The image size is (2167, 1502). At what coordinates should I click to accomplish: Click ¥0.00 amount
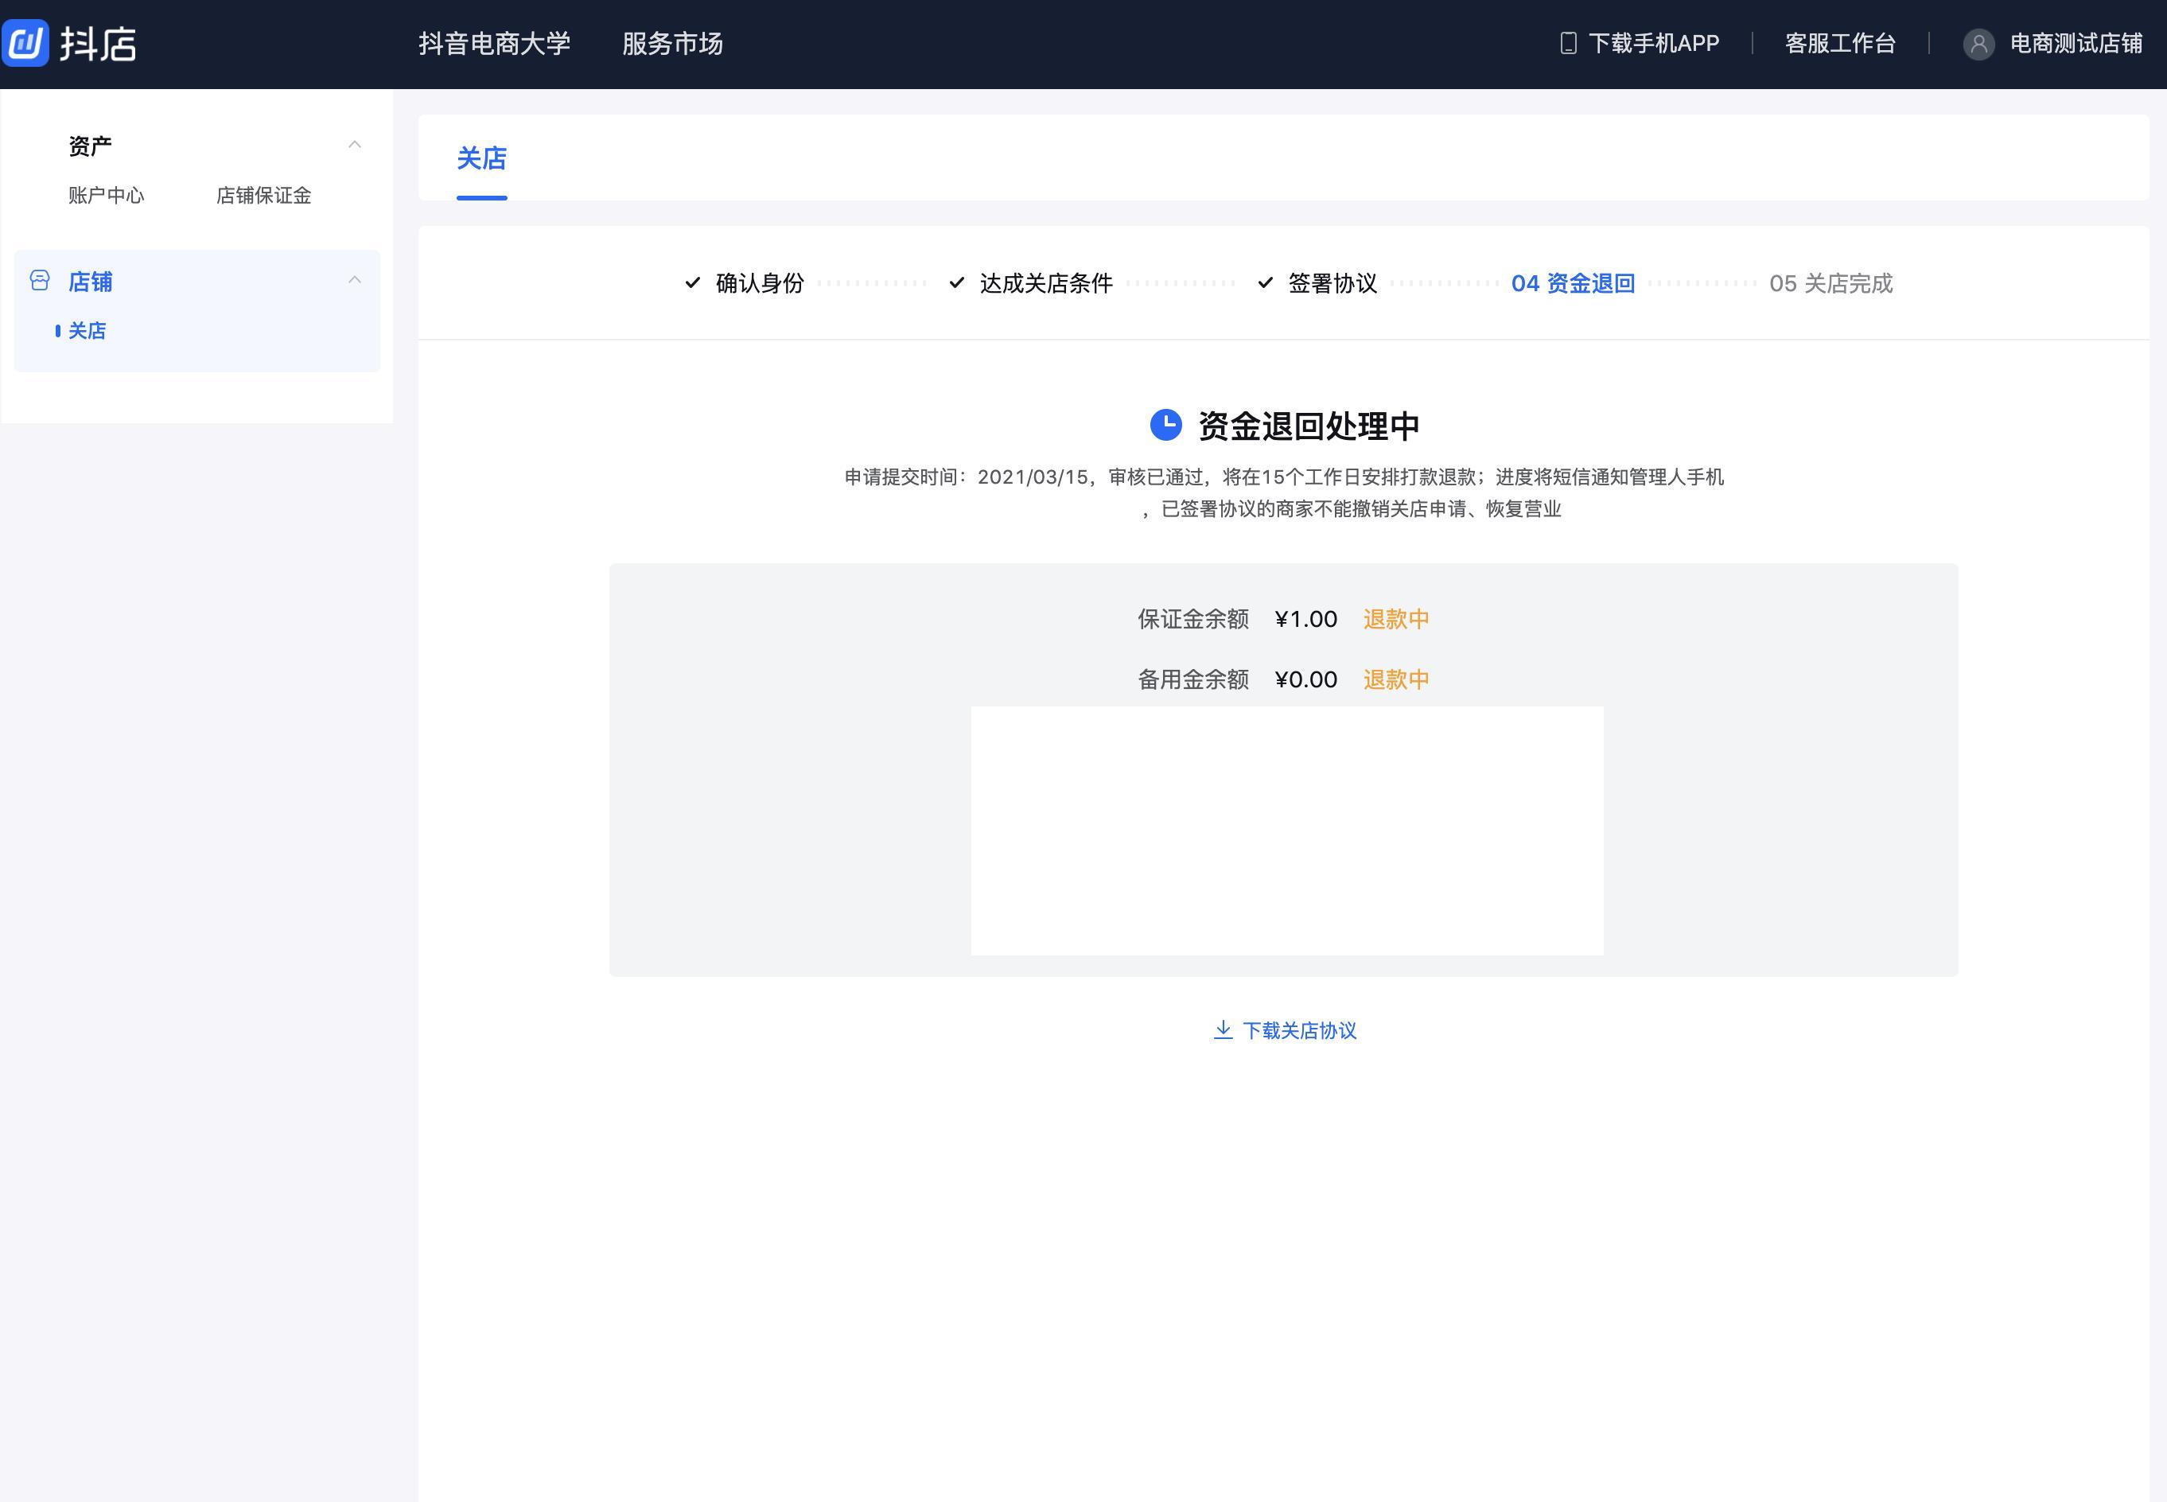click(1306, 679)
